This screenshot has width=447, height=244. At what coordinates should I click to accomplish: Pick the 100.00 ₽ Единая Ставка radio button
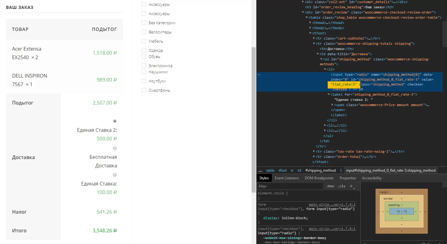tap(115, 175)
